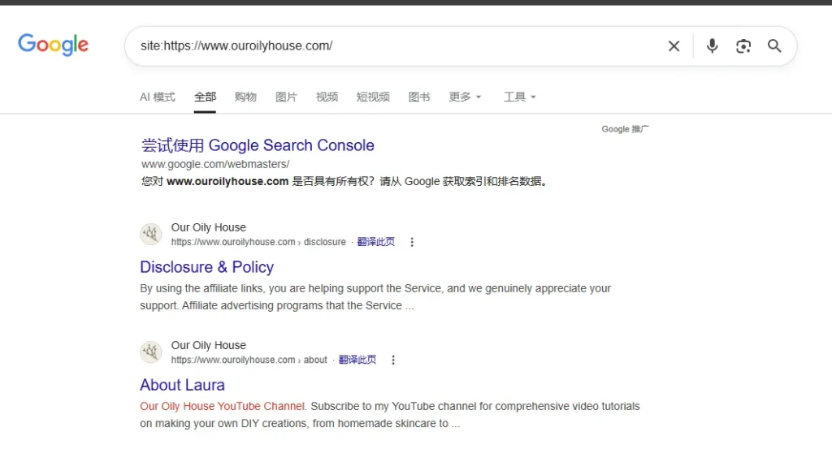This screenshot has height=449, width=832.
Task: Click the Google 推广 label
Action: (x=625, y=129)
